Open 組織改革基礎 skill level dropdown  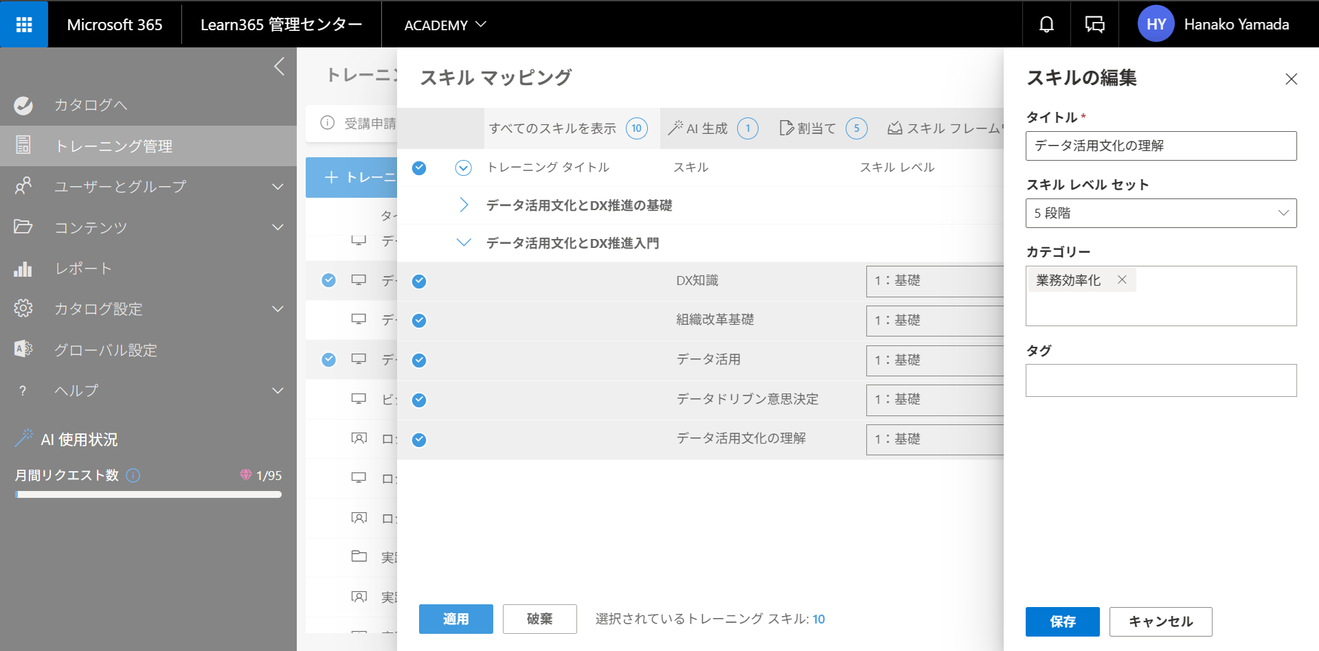tap(935, 321)
